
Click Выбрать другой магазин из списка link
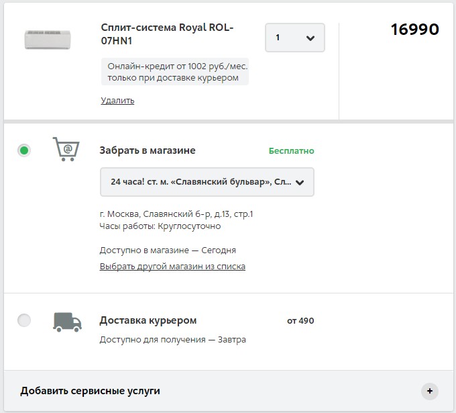pos(172,267)
